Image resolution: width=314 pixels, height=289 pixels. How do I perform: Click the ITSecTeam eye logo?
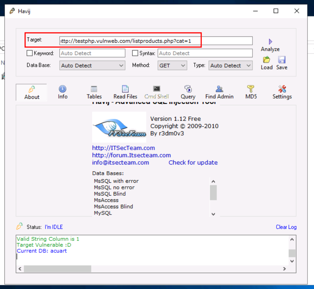coord(119,127)
